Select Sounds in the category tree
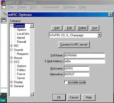 (19, 50)
